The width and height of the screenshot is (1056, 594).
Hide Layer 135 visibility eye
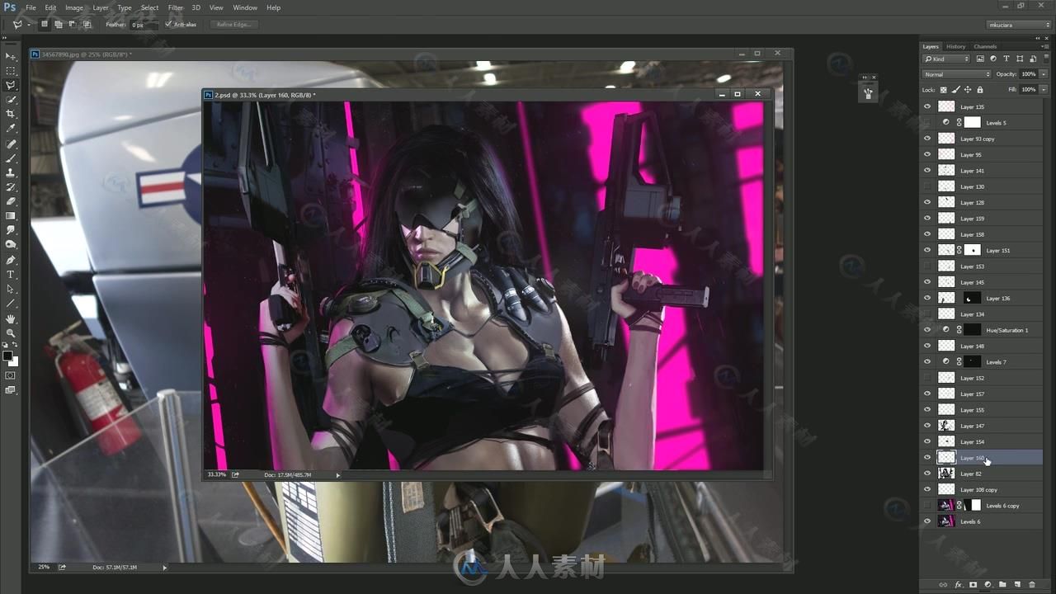click(x=927, y=106)
